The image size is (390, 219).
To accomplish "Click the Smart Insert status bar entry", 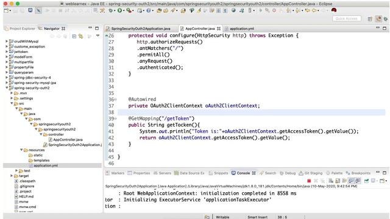I will point(257,217).
